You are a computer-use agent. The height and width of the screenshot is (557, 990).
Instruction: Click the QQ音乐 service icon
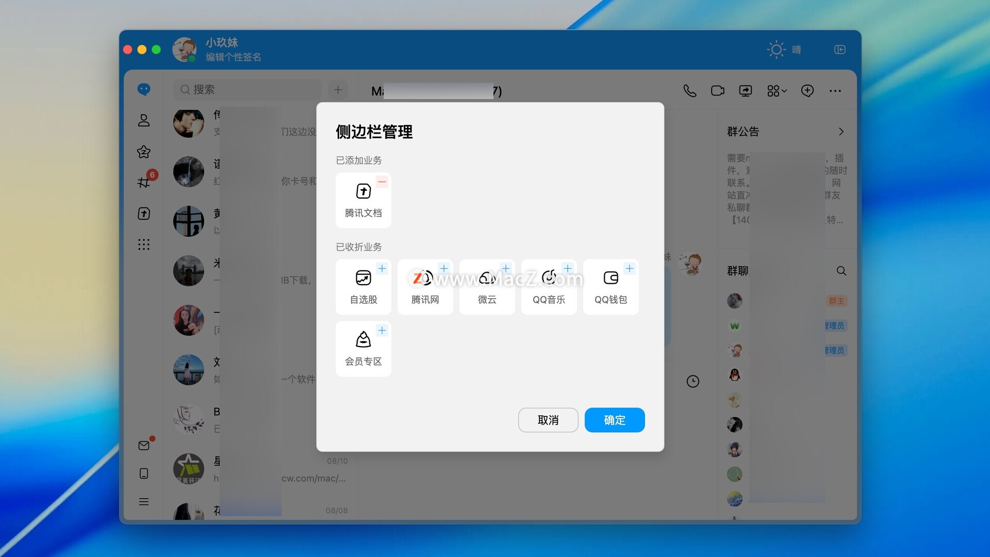point(549,278)
